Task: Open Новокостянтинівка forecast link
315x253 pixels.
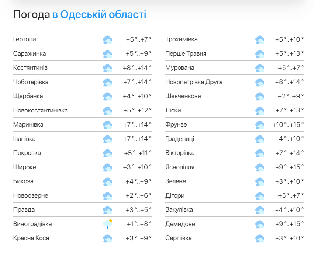Action: click(x=40, y=110)
